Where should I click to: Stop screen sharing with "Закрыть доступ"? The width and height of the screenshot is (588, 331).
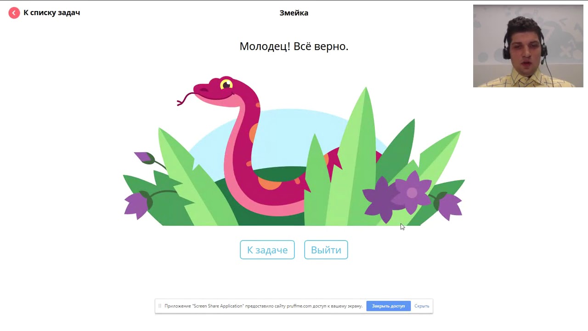389,306
